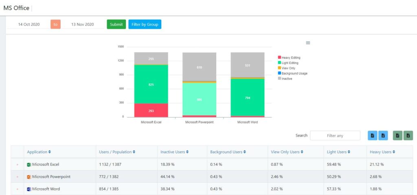Open the start date field 14 Oct 2020

pos(29,24)
